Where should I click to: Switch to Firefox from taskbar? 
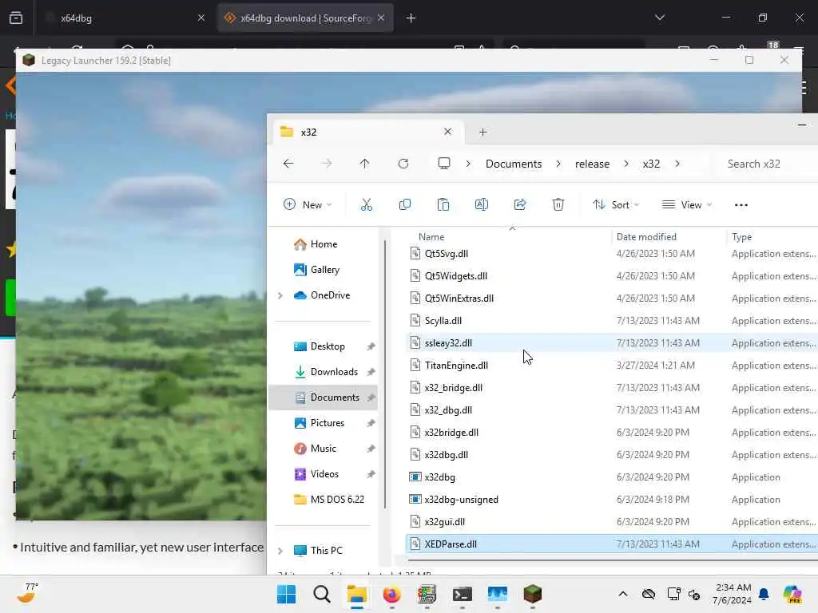(x=391, y=594)
